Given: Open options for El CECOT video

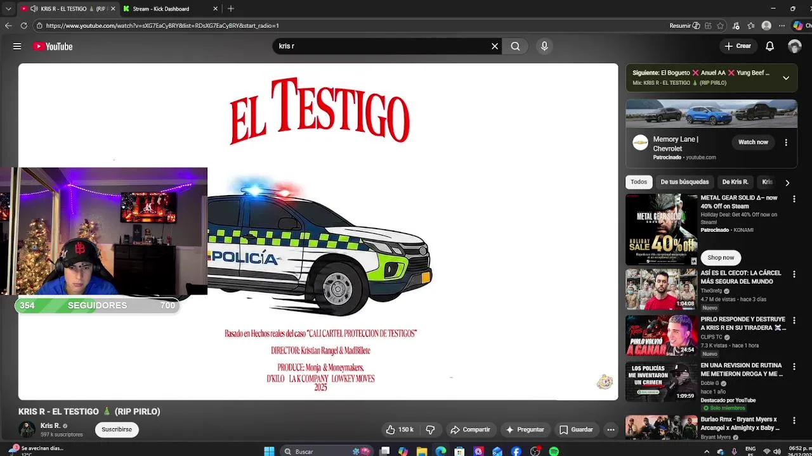Looking at the screenshot, I should pyautogui.click(x=794, y=274).
